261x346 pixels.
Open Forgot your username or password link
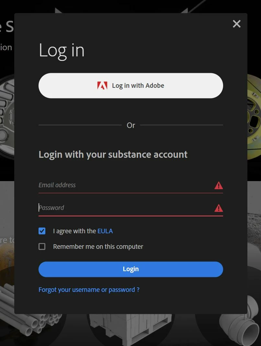click(x=89, y=290)
